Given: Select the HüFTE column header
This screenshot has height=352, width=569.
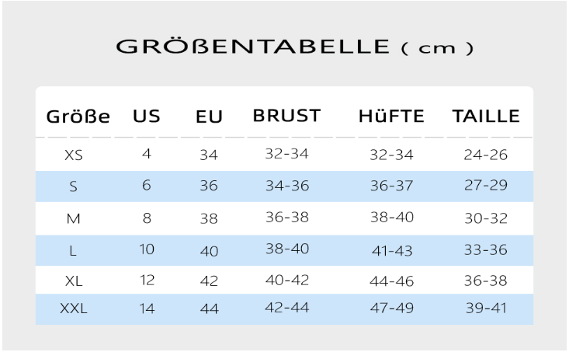Looking at the screenshot, I should pos(391,117).
